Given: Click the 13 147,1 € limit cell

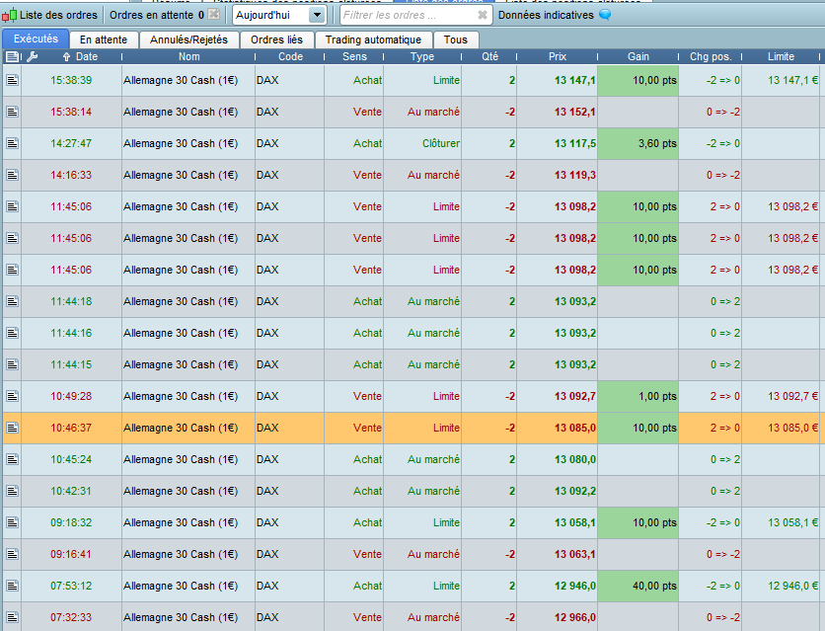Looking at the screenshot, I should tap(781, 80).
